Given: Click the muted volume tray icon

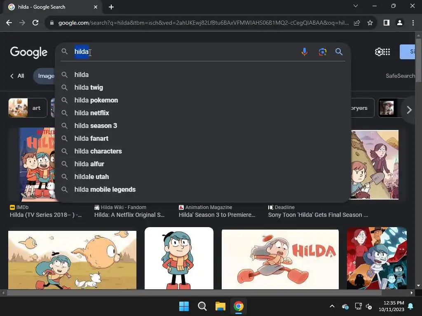Looking at the screenshot, I should tap(369, 306).
